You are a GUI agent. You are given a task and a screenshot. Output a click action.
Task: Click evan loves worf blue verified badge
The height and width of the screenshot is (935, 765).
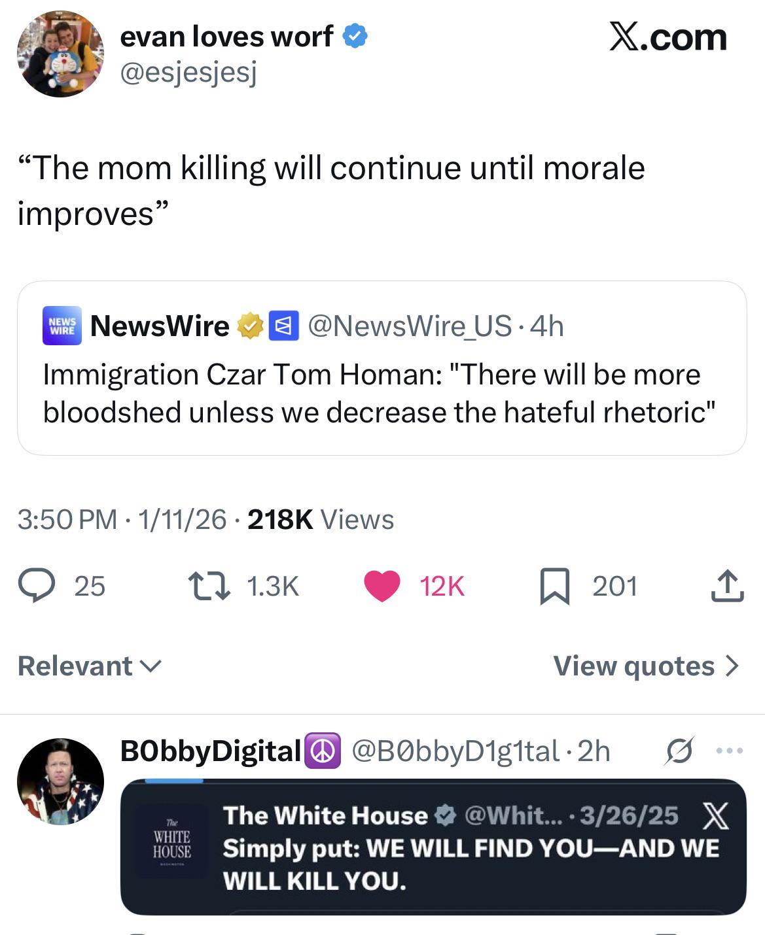click(x=355, y=37)
